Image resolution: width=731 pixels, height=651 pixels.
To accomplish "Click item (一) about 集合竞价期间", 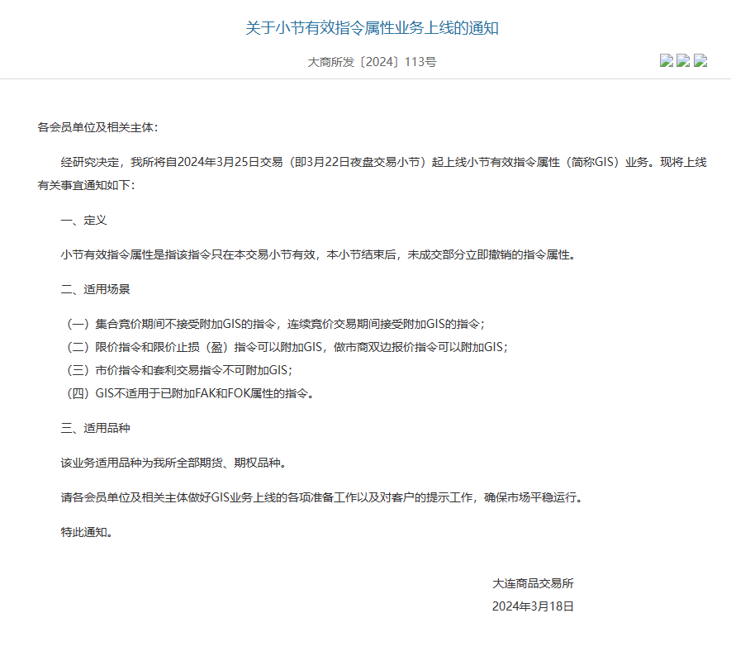I will click(274, 324).
